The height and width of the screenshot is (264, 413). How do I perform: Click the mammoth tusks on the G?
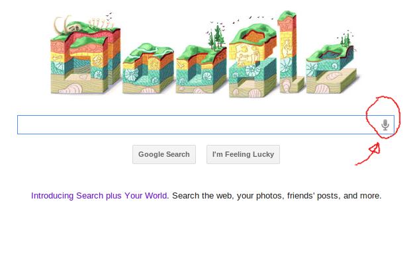pos(62,24)
